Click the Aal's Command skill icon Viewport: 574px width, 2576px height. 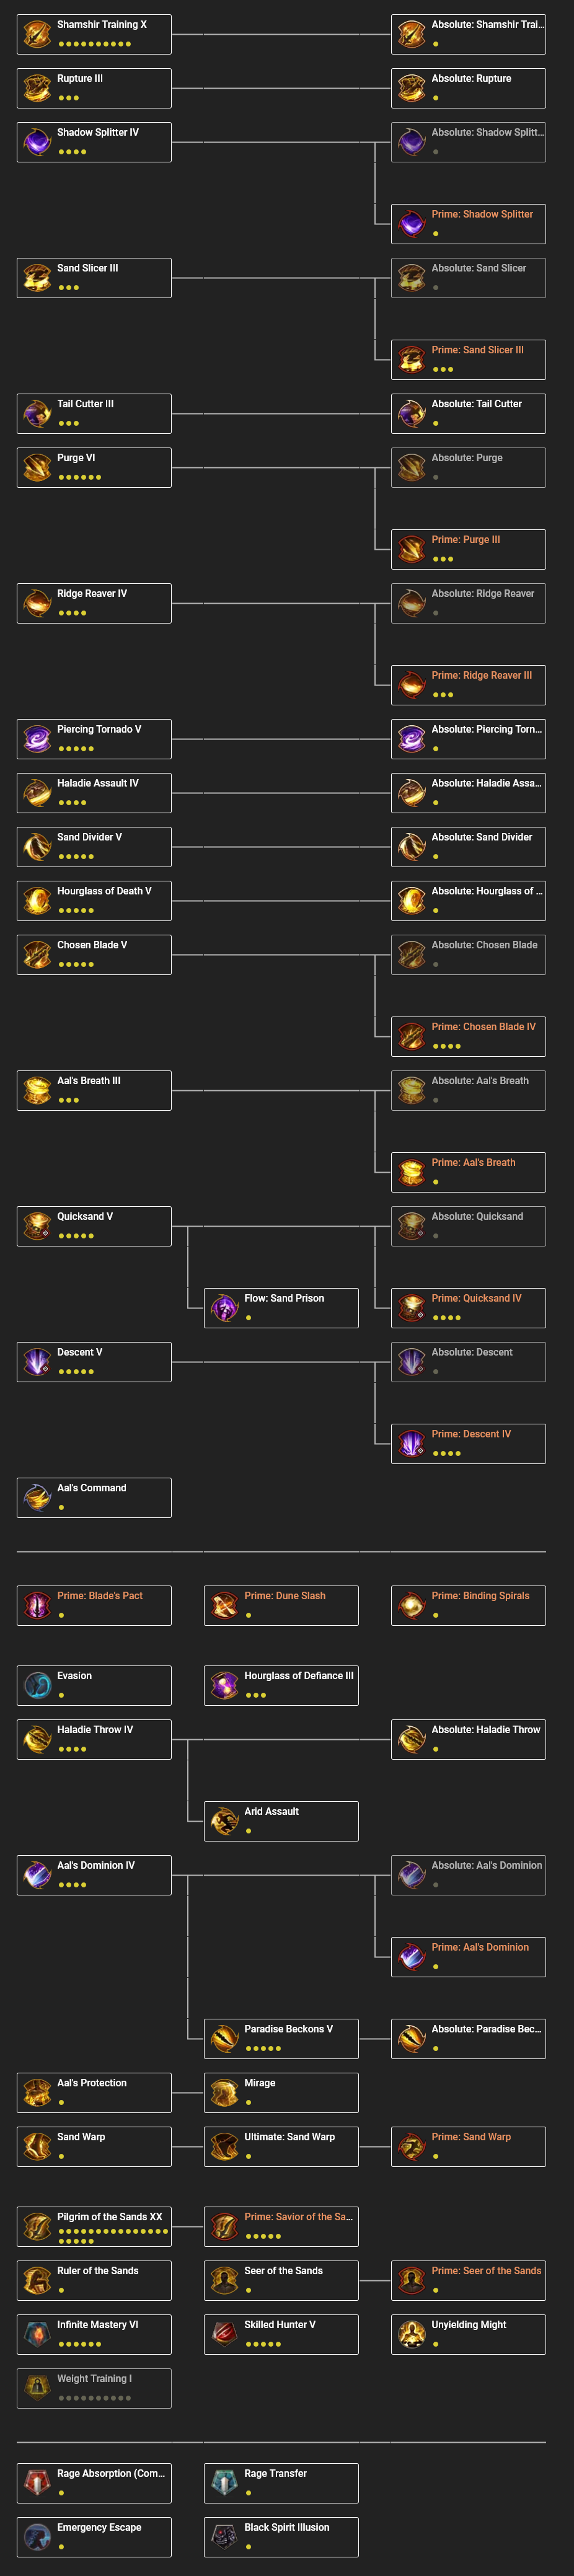(x=33, y=1496)
